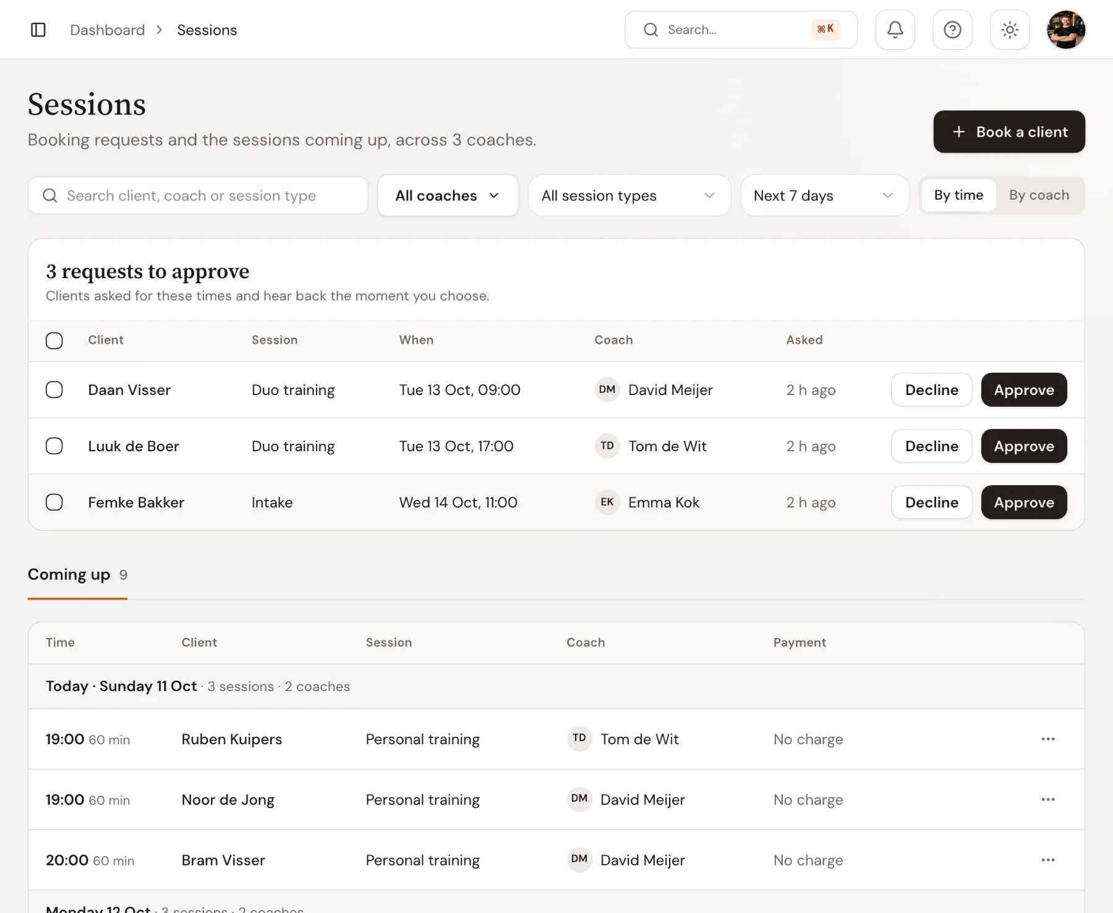Click the Client column header in requests table
This screenshot has height=913, width=1113.
click(x=106, y=340)
